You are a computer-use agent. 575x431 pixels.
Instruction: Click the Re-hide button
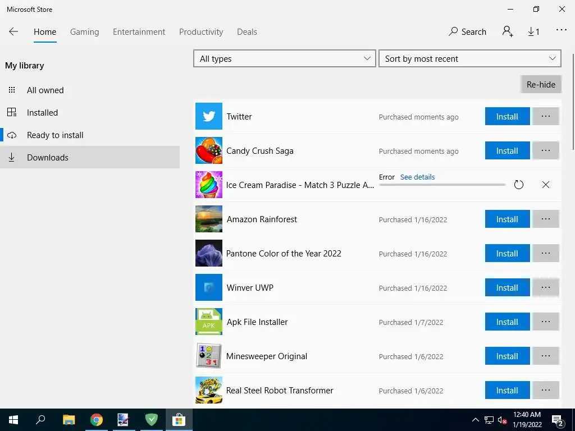point(541,84)
